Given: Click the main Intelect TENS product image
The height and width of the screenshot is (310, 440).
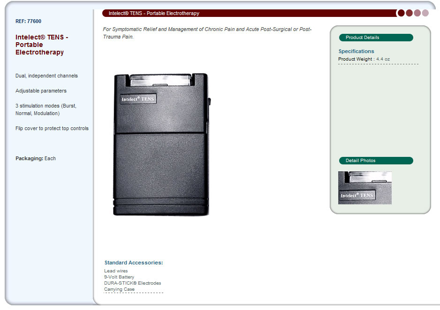Looking at the screenshot, I should click(x=161, y=145).
